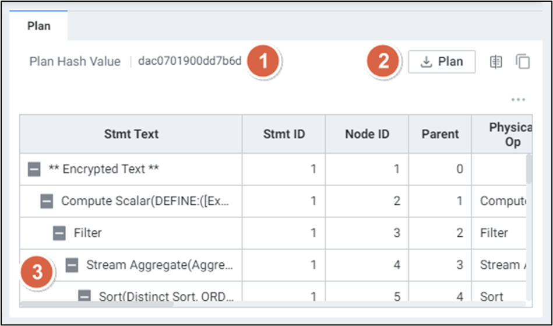The image size is (553, 326).
Task: Open the side-by-side compare view icon
Action: click(495, 62)
